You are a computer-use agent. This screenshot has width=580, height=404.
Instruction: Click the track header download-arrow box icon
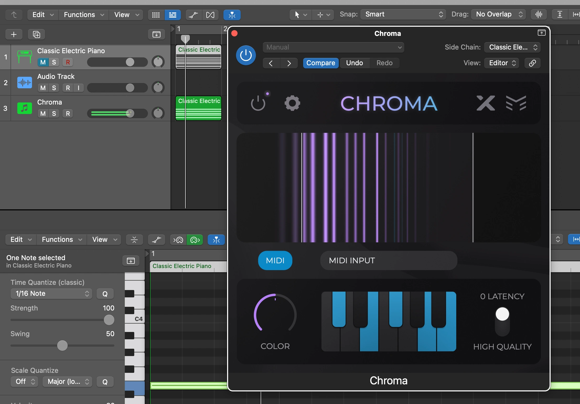[157, 34]
